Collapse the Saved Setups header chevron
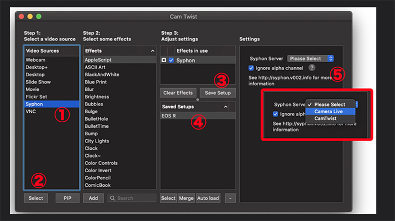 coord(226,107)
